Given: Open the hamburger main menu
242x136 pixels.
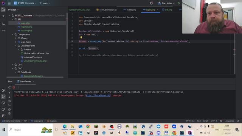Looking at the screenshot, I should point(9,3).
